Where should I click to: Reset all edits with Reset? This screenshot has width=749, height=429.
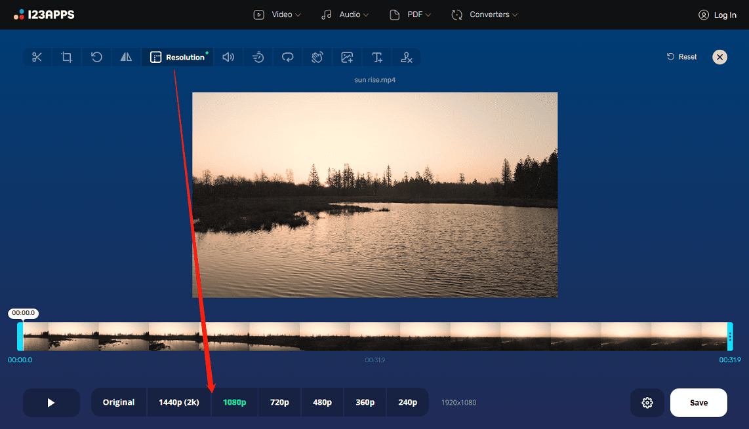(x=681, y=57)
